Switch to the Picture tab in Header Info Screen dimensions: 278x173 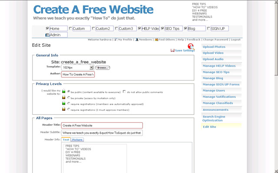click(x=77, y=140)
